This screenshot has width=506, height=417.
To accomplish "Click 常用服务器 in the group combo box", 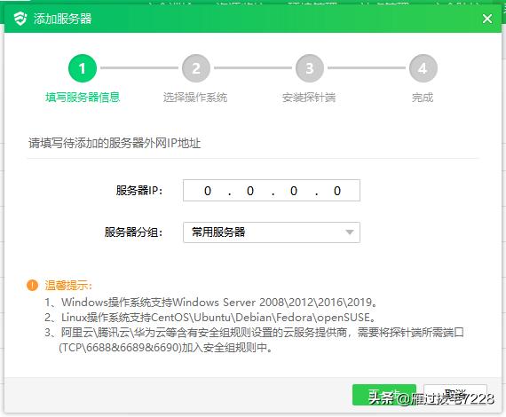I will pos(218,232).
